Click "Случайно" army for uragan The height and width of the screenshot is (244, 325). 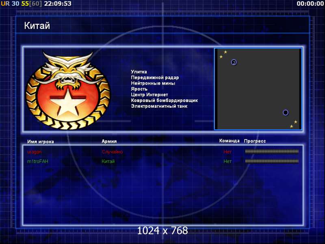[112, 152]
